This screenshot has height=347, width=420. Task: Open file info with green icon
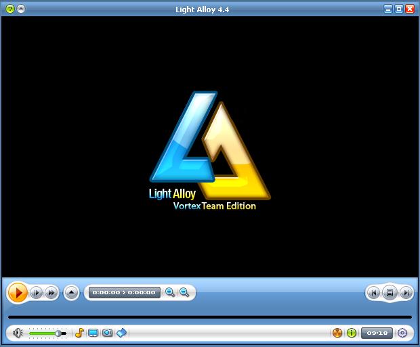coord(352,333)
